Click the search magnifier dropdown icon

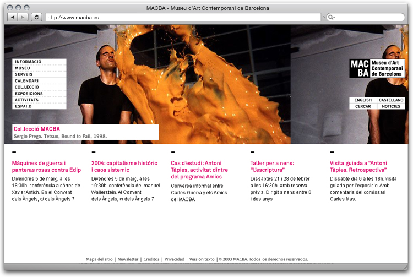click(332, 18)
